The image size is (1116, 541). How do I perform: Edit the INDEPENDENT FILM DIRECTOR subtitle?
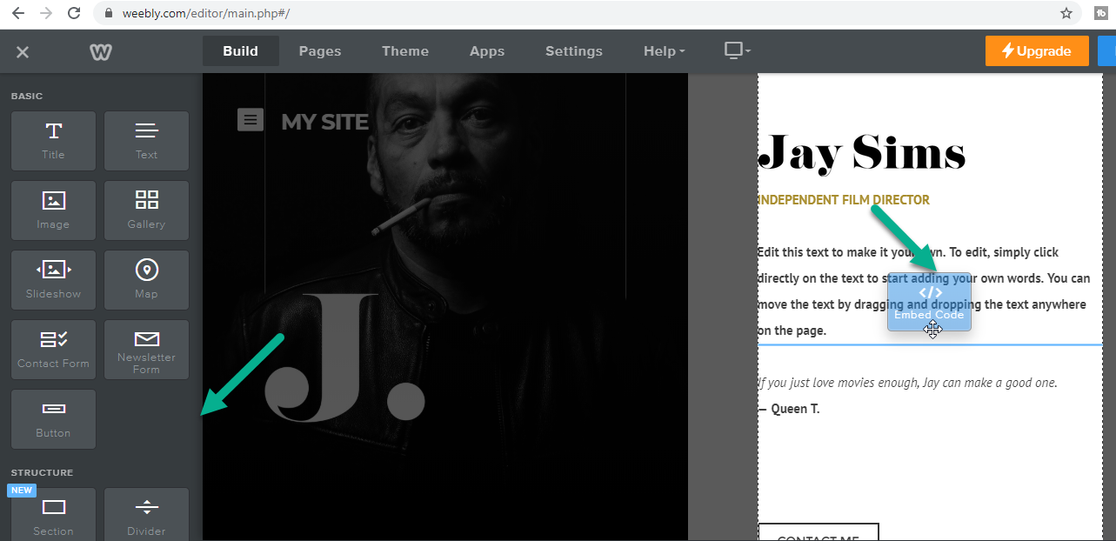pos(844,200)
